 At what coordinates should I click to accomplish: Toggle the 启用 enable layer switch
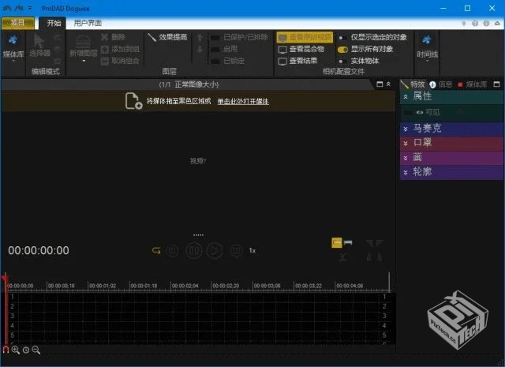click(215, 49)
